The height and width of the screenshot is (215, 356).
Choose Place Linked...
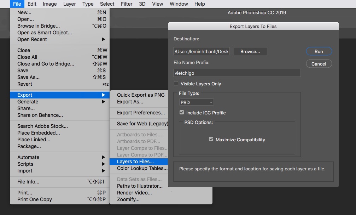pyautogui.click(x=60, y=140)
